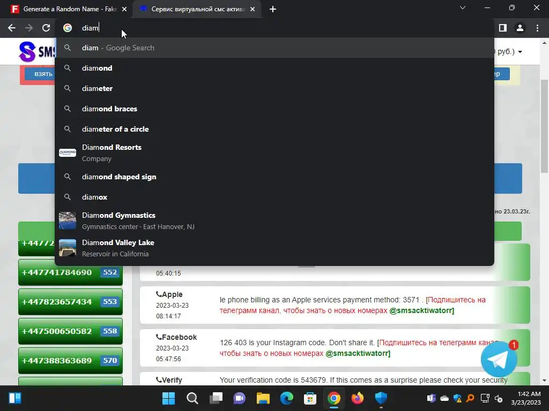
Task: Launch Firefox from taskbar
Action: (358, 398)
